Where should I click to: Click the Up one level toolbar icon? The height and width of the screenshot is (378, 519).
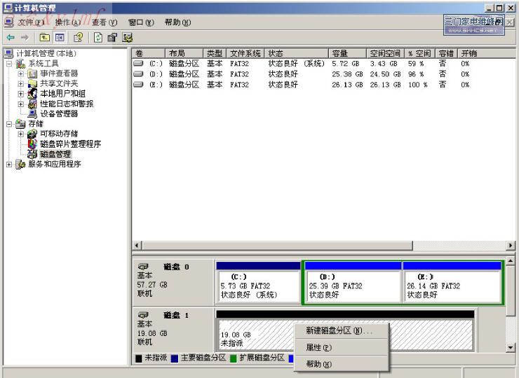tap(45, 37)
